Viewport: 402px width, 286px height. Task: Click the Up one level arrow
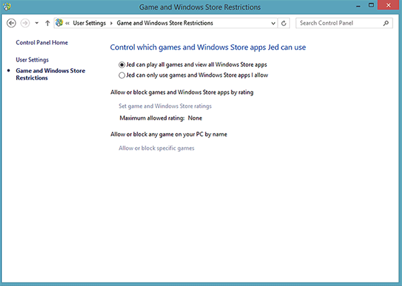tap(47, 23)
